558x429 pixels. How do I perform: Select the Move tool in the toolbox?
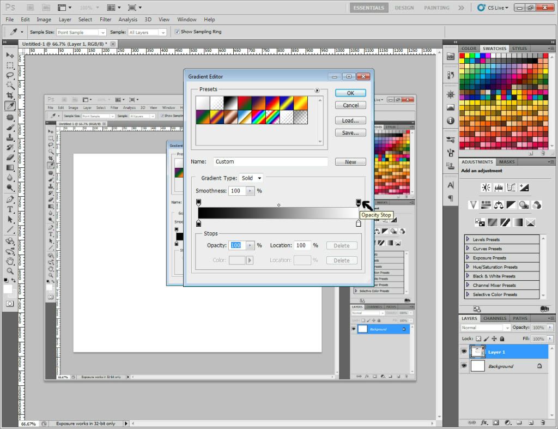point(10,56)
